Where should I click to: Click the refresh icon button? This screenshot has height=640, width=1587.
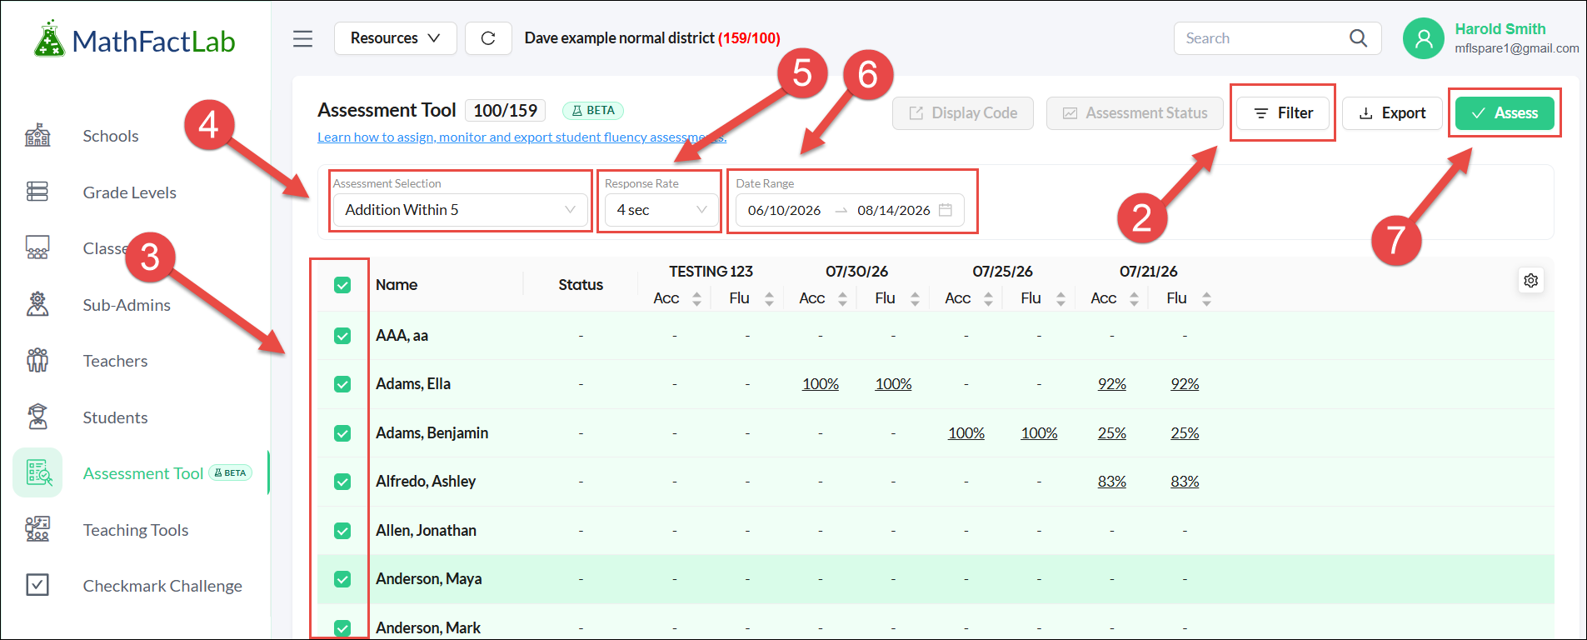488,38
